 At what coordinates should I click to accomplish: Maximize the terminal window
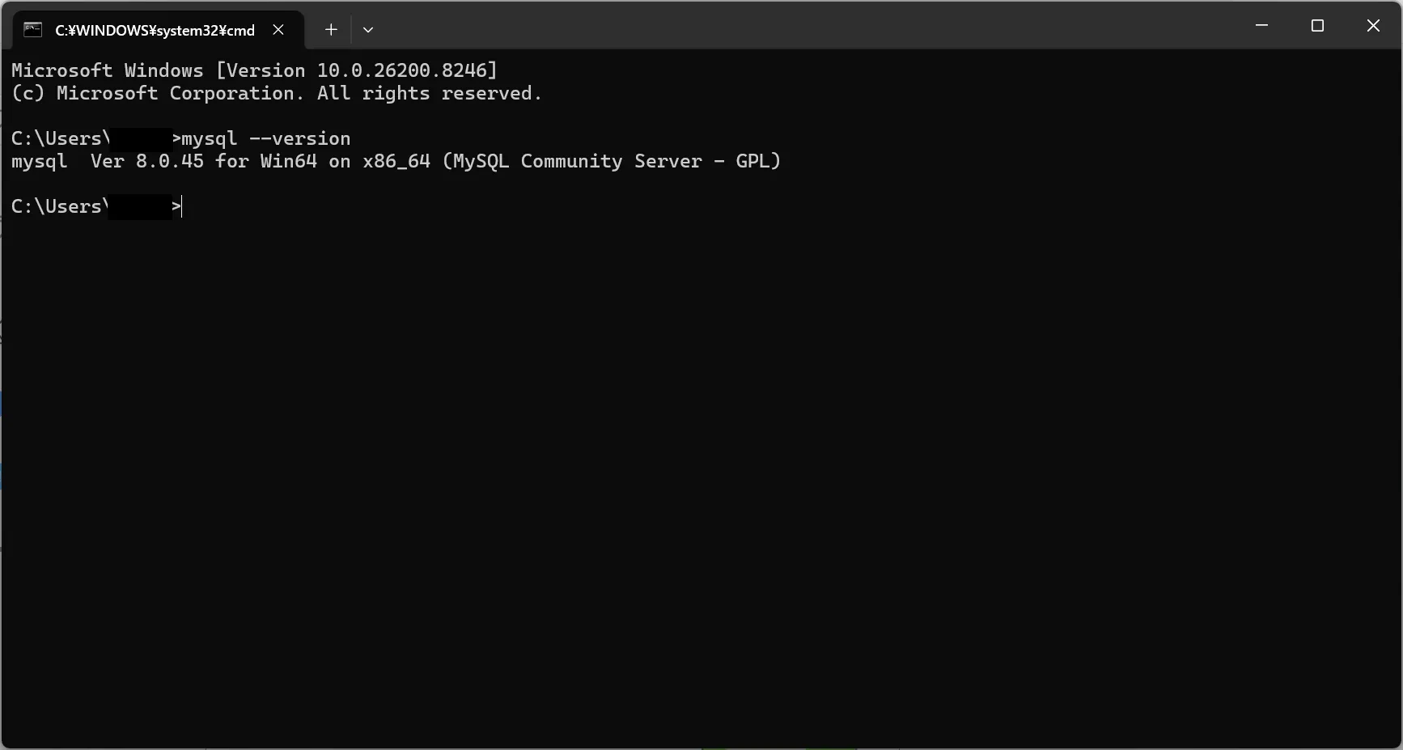click(x=1317, y=26)
